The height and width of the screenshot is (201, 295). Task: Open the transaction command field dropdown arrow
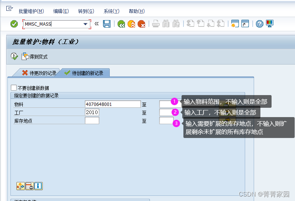point(86,24)
